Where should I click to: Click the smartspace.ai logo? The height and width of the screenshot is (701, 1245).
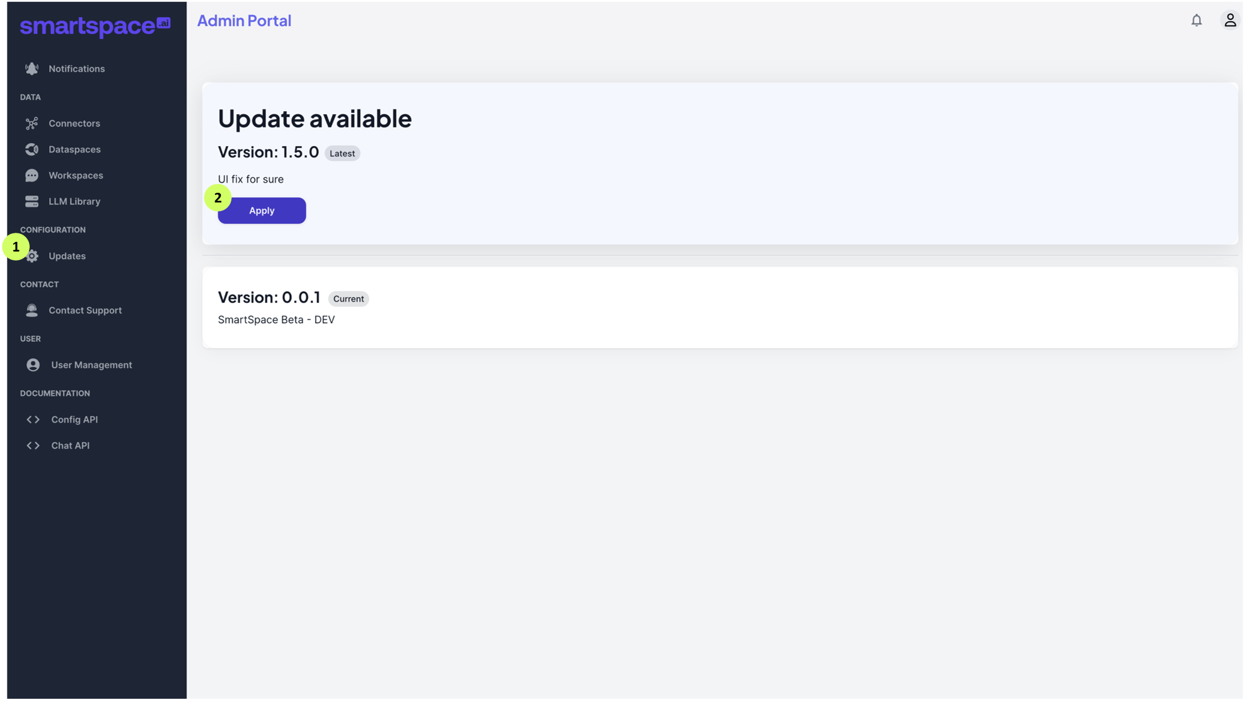tap(95, 26)
